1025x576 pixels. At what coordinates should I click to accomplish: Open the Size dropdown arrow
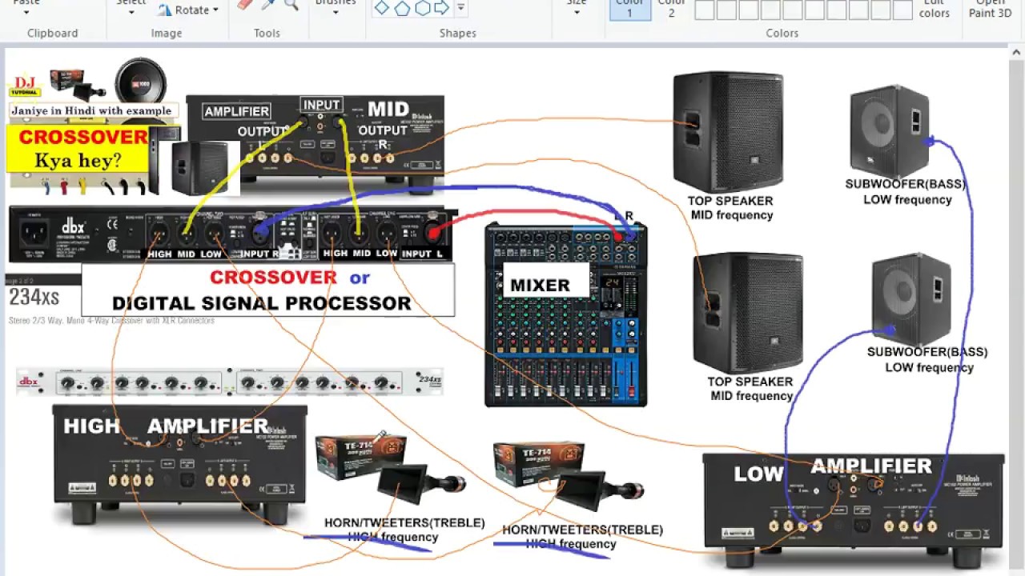tap(577, 12)
